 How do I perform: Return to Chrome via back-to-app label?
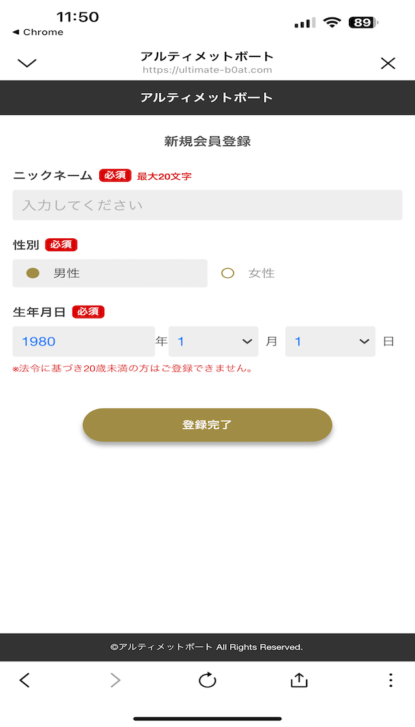38,32
